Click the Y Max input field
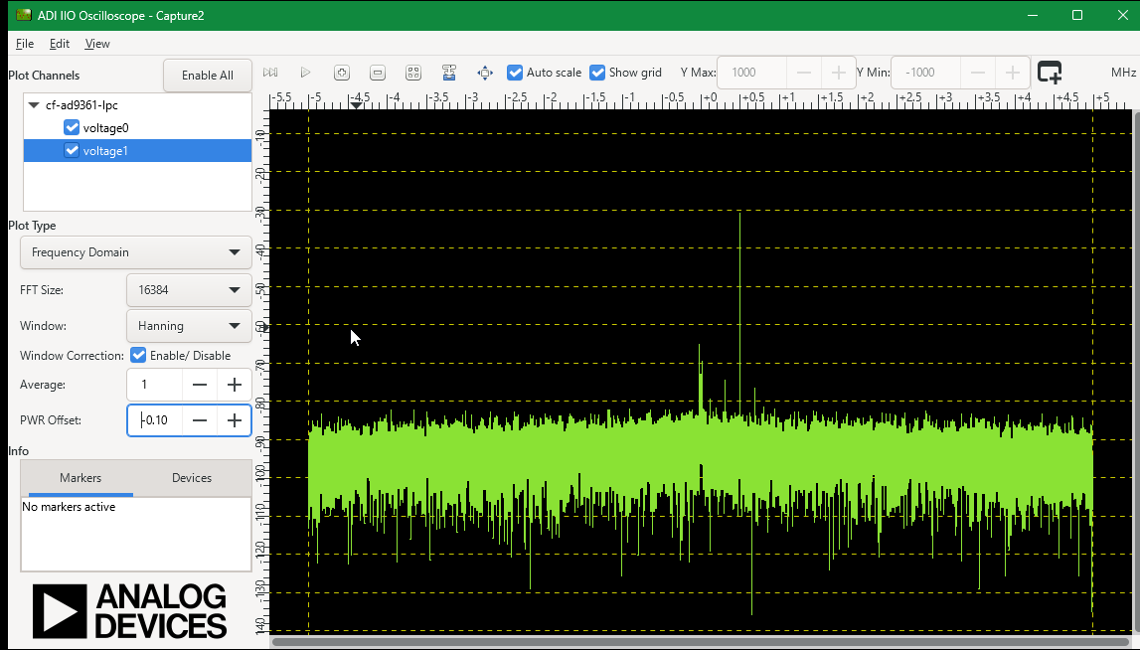This screenshot has width=1140, height=650. [752, 73]
